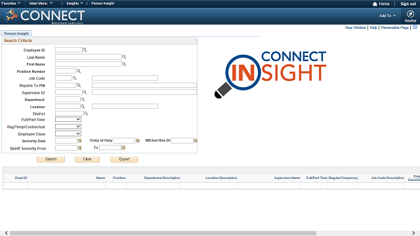
Task: Focus the Last Name input field
Action: point(89,57)
